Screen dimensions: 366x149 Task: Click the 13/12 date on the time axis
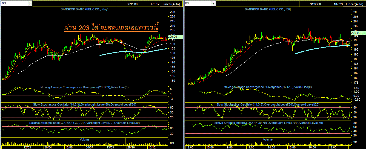152,147
